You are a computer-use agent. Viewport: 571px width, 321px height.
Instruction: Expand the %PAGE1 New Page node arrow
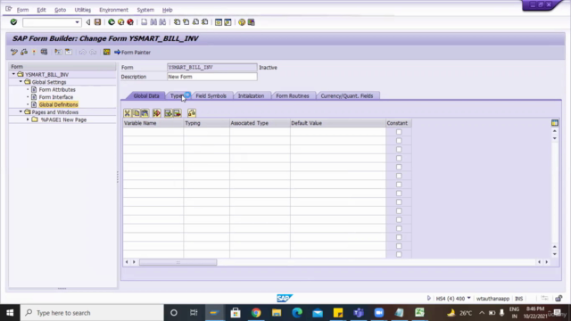(x=28, y=119)
